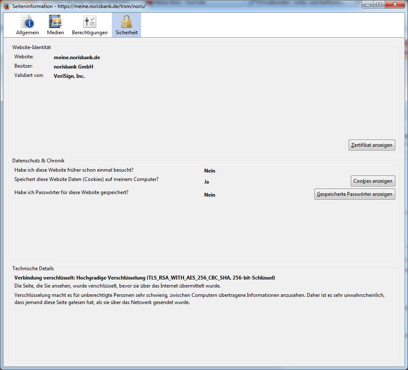Screen dimensions: 408x370
Task: Switch to the Medien tab icon
Action: pos(56,25)
